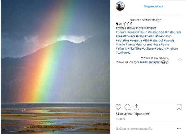Open the #california hashtag
Image resolution: width=186 pixels, height=134 pixels.
tap(123, 53)
